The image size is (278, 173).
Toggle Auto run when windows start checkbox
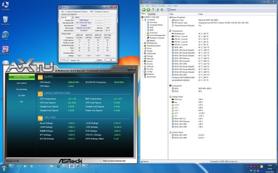pos(101,161)
